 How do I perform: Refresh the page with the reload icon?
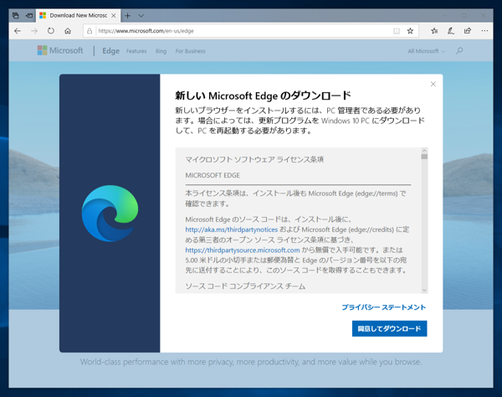pyautogui.click(x=51, y=31)
